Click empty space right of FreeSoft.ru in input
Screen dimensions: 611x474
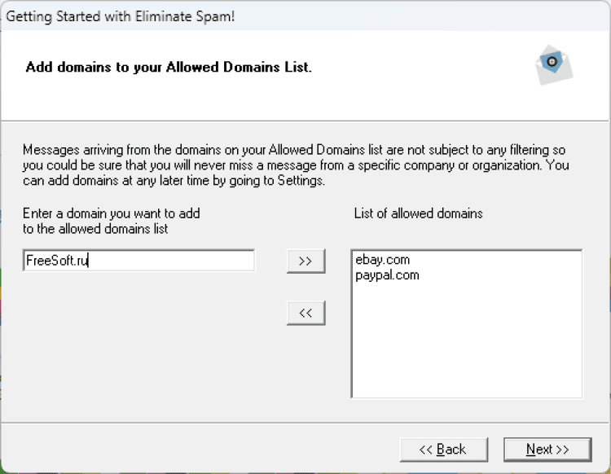click(179, 261)
